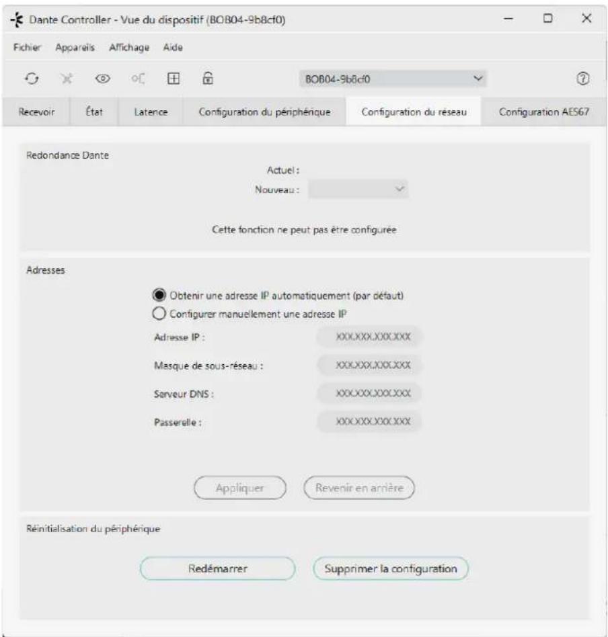This screenshot has height=637, width=608.
Task: Open help with the question mark icon
Action: click(583, 79)
